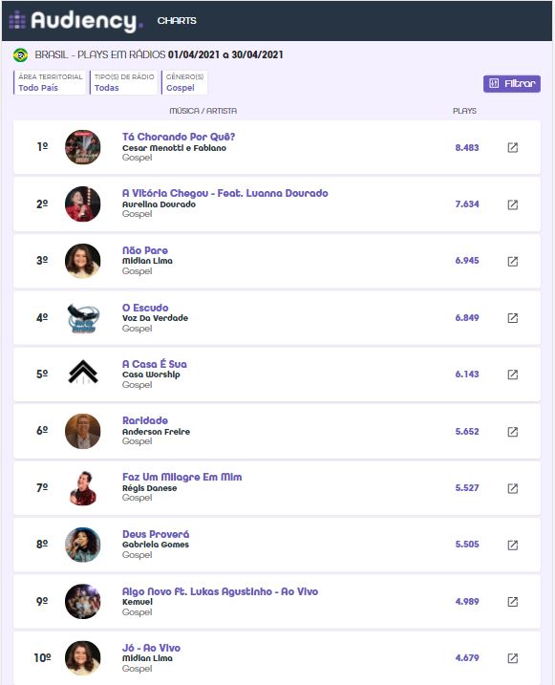The image size is (555, 685).
Task: Open song Algo Novo Ft. Lukas Agustinho
Action: pyautogui.click(x=220, y=591)
